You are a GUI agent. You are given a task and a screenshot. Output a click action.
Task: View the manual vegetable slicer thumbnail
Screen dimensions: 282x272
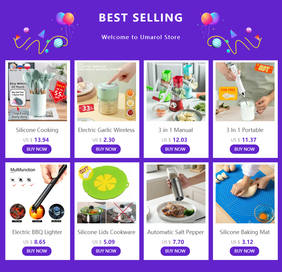[176, 92]
